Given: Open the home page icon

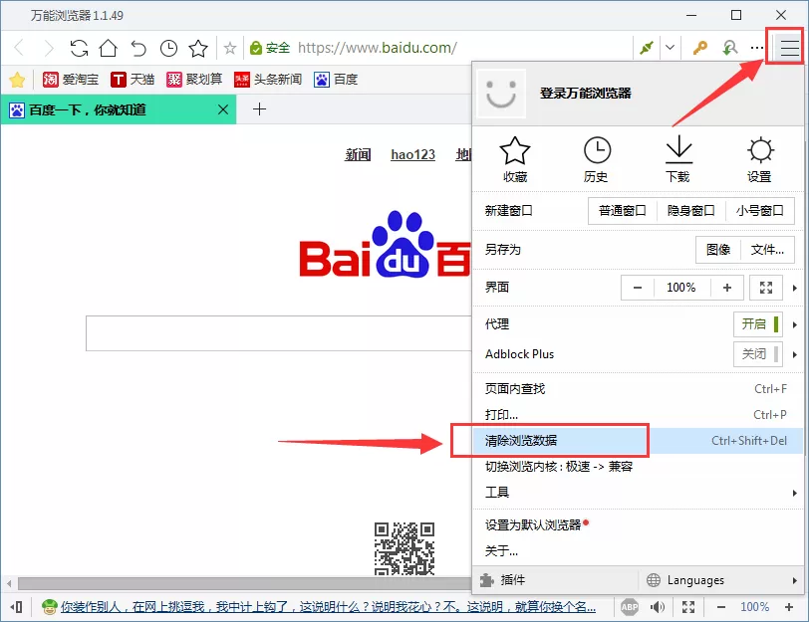Looking at the screenshot, I should click(x=109, y=49).
